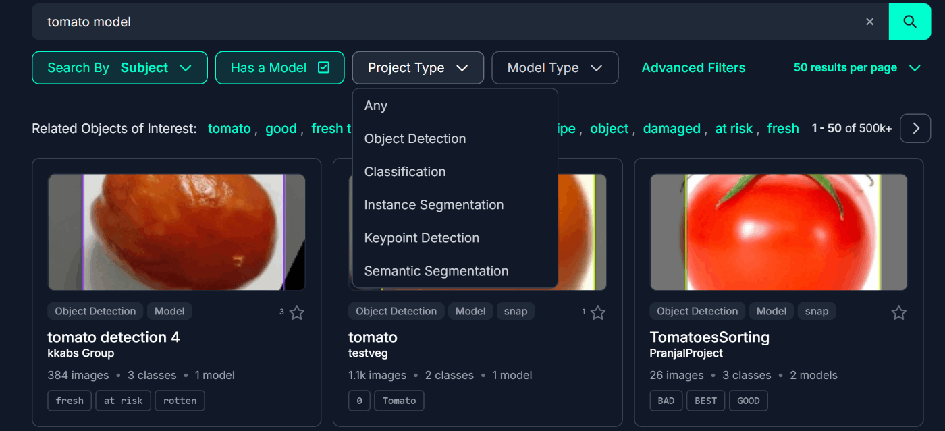Select Keypoint Detection option
945x431 pixels.
click(x=422, y=237)
